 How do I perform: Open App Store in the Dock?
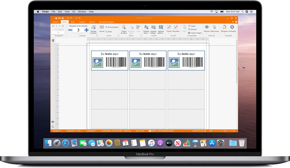tap(212, 143)
